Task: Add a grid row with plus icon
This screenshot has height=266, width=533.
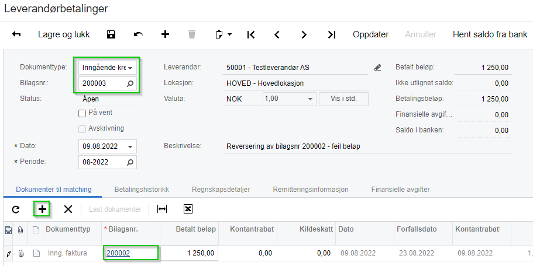Action: pyautogui.click(x=42, y=209)
